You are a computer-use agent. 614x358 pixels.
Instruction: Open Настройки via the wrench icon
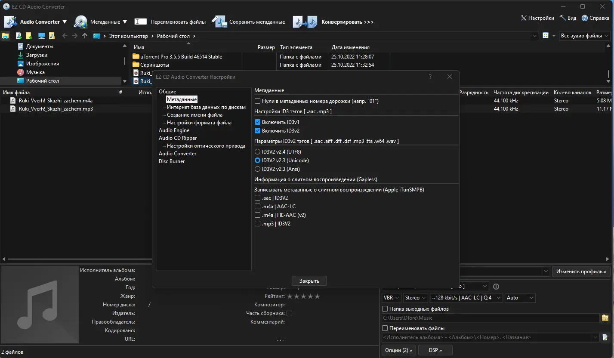click(524, 18)
